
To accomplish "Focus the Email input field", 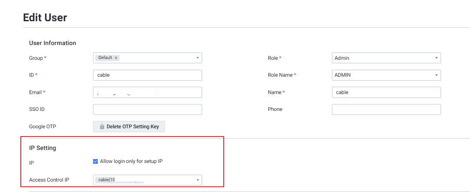I will pyautogui.click(x=147, y=92).
